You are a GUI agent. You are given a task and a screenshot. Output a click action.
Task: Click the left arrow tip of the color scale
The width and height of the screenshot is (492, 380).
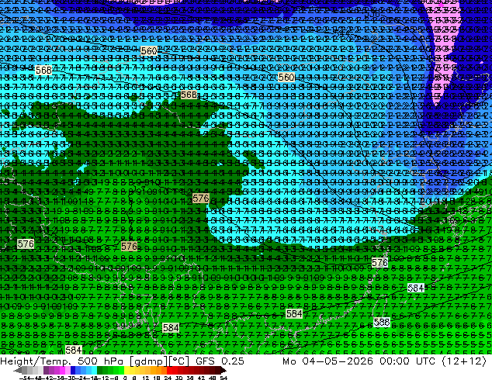point(15,371)
